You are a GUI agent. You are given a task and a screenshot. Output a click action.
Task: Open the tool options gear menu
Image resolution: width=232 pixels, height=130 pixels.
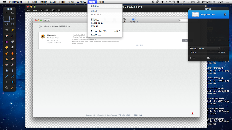pyautogui.click(x=28, y=10)
